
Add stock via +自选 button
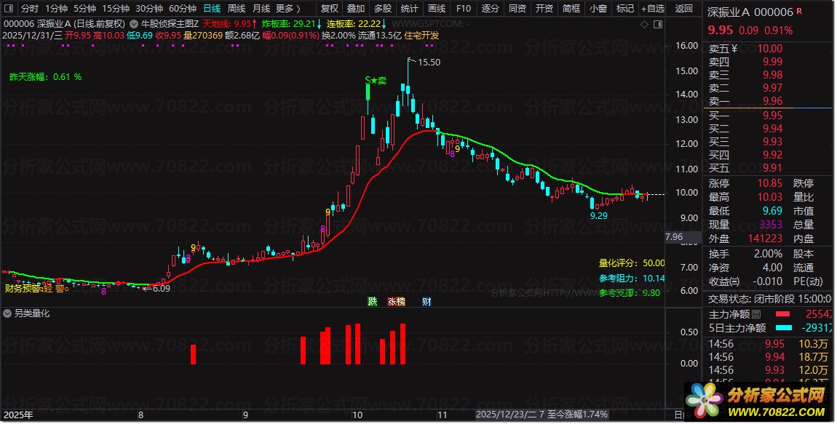click(653, 9)
